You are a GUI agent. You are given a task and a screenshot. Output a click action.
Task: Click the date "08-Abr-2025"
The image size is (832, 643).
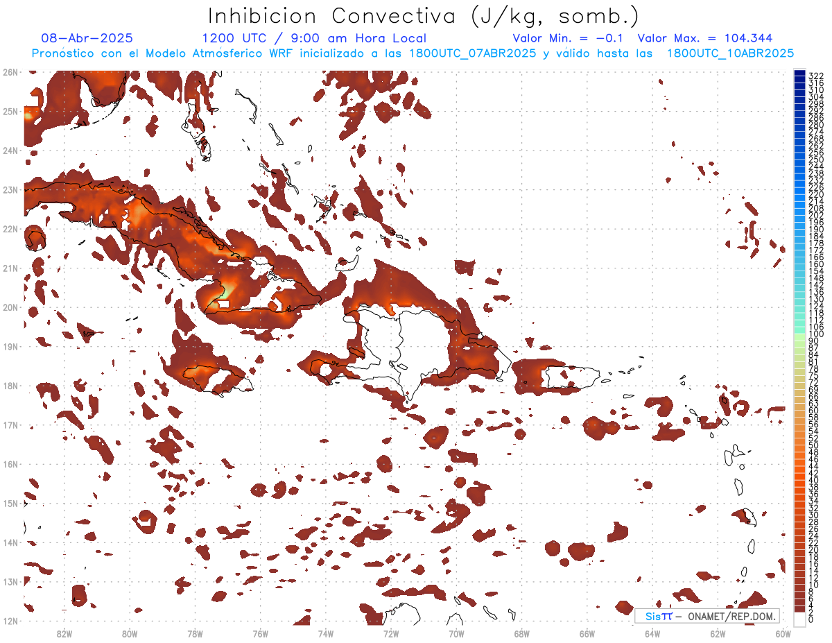coord(87,38)
